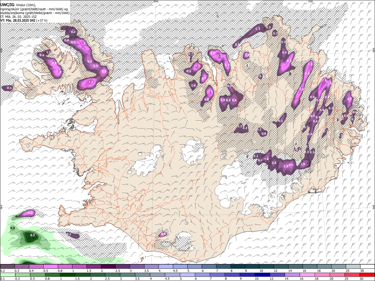This screenshot has width=375, height=281.
Task: Click the 'slydda/snjókoma' legend description line
Action: (x=35, y=13)
